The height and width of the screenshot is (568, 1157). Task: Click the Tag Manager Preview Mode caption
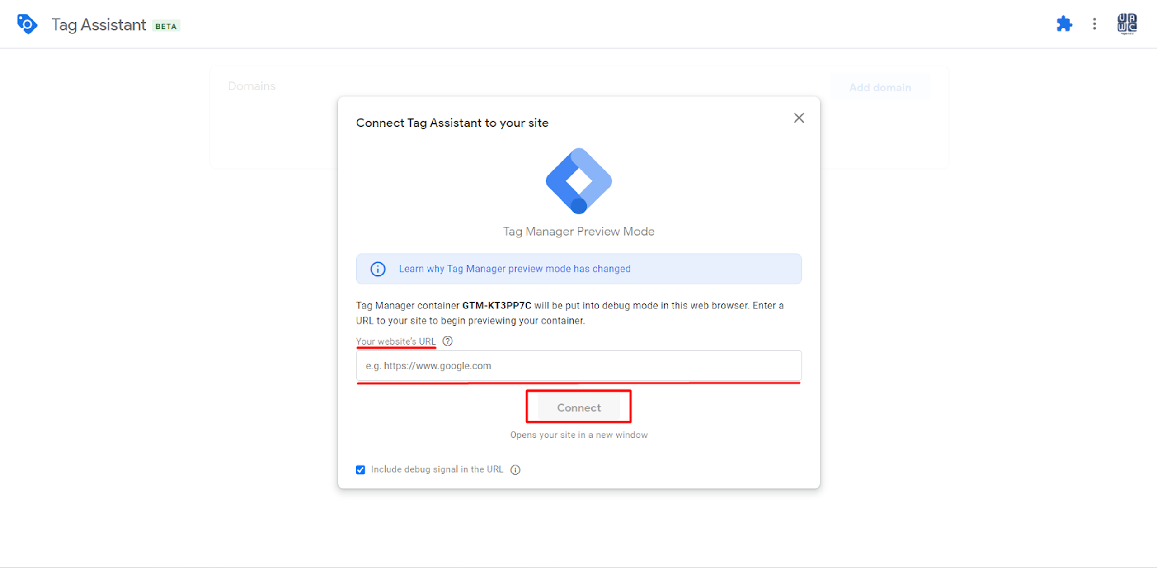pos(578,232)
